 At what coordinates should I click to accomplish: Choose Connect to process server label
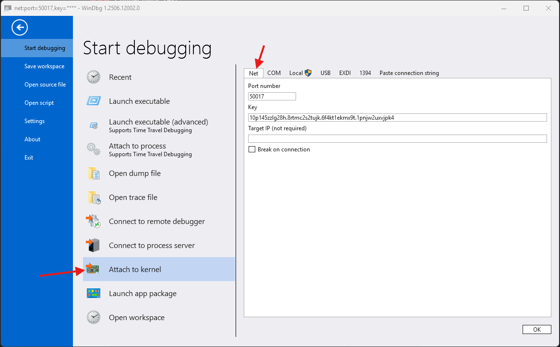tap(152, 246)
